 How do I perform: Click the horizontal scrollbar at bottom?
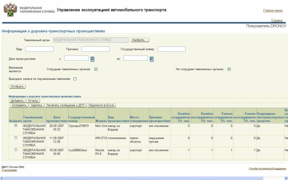[134, 178]
